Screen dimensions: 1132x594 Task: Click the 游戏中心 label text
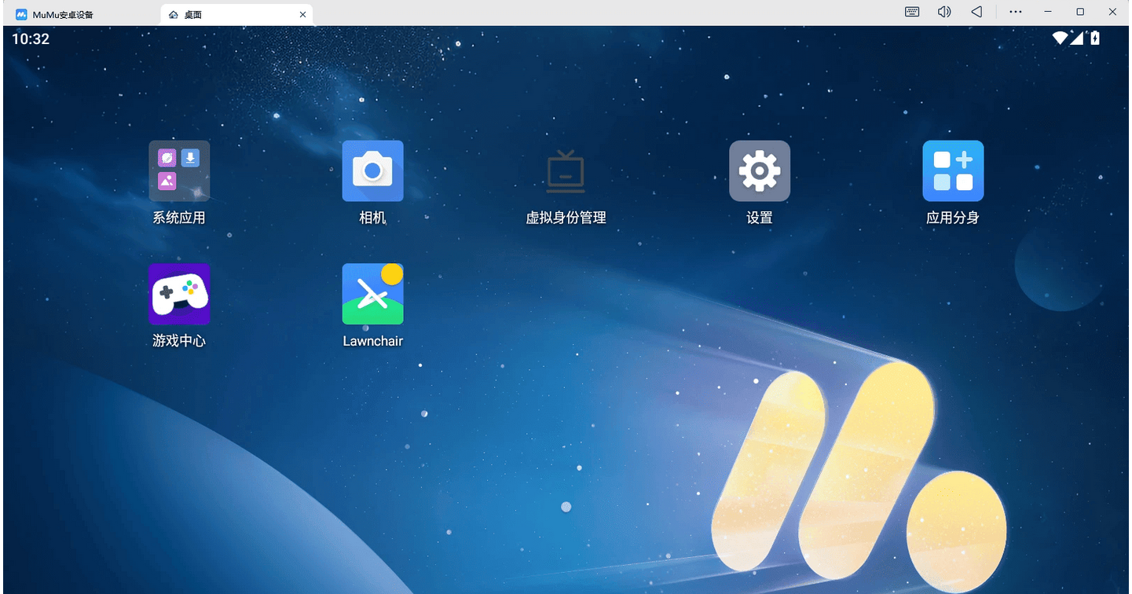point(179,341)
